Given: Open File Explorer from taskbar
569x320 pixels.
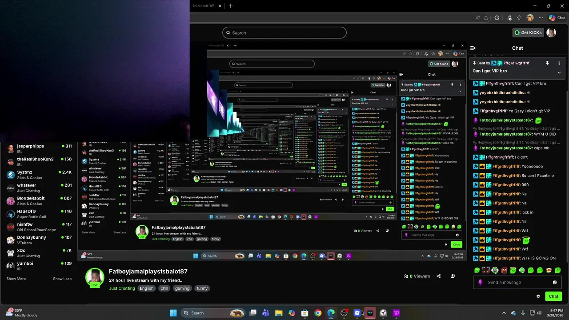Looking at the screenshot, I should coord(279,313).
